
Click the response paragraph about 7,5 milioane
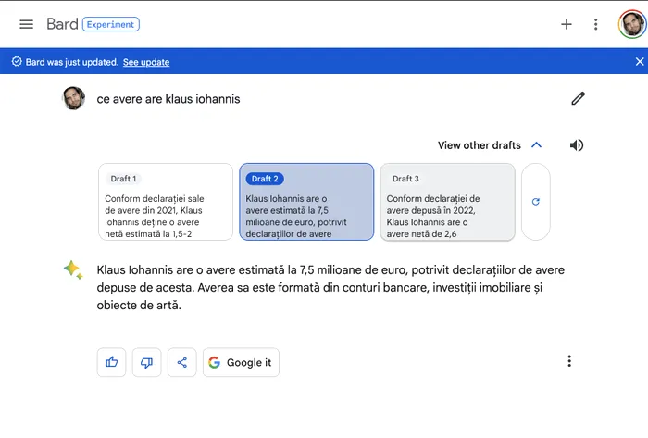click(330, 288)
